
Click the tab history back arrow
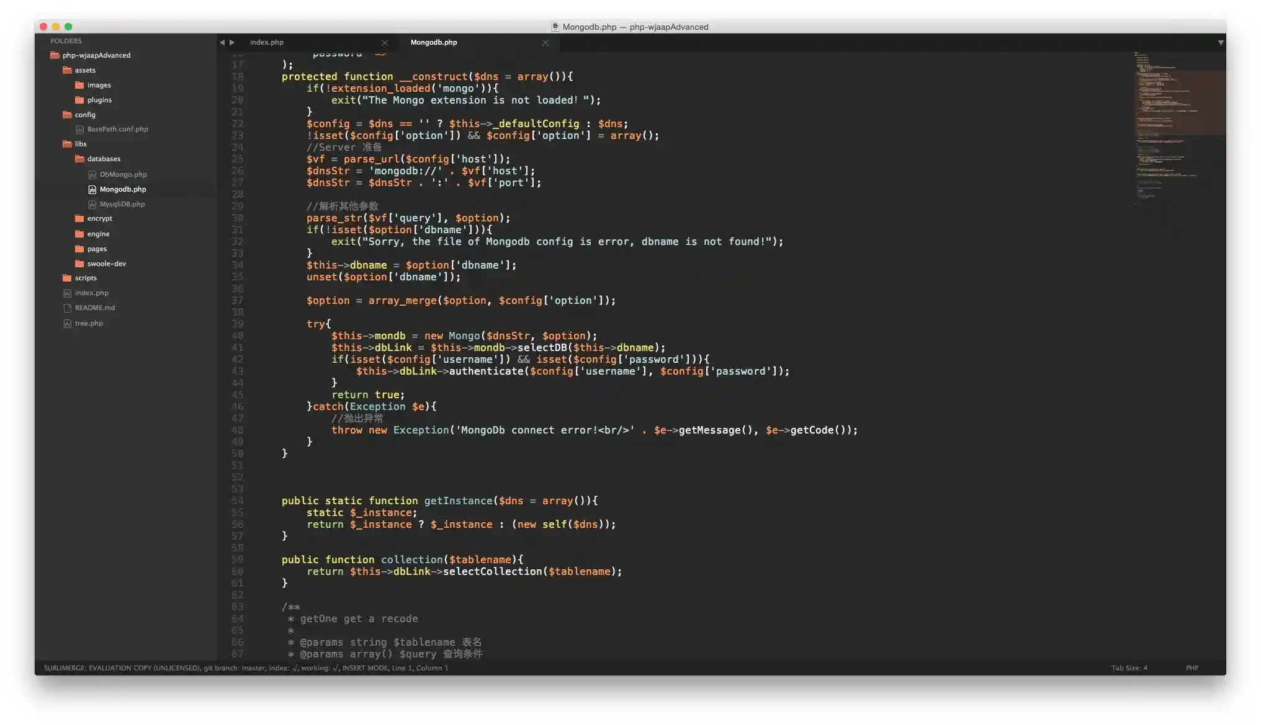[x=222, y=42]
